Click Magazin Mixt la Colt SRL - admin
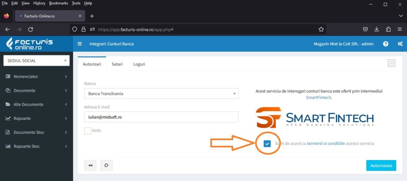Viewport: 407px width, 181px height. (x=343, y=44)
